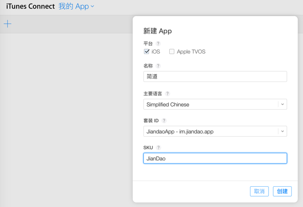Click the iTunes Connect title
303x207 pixels.
pyautogui.click(x=30, y=7)
